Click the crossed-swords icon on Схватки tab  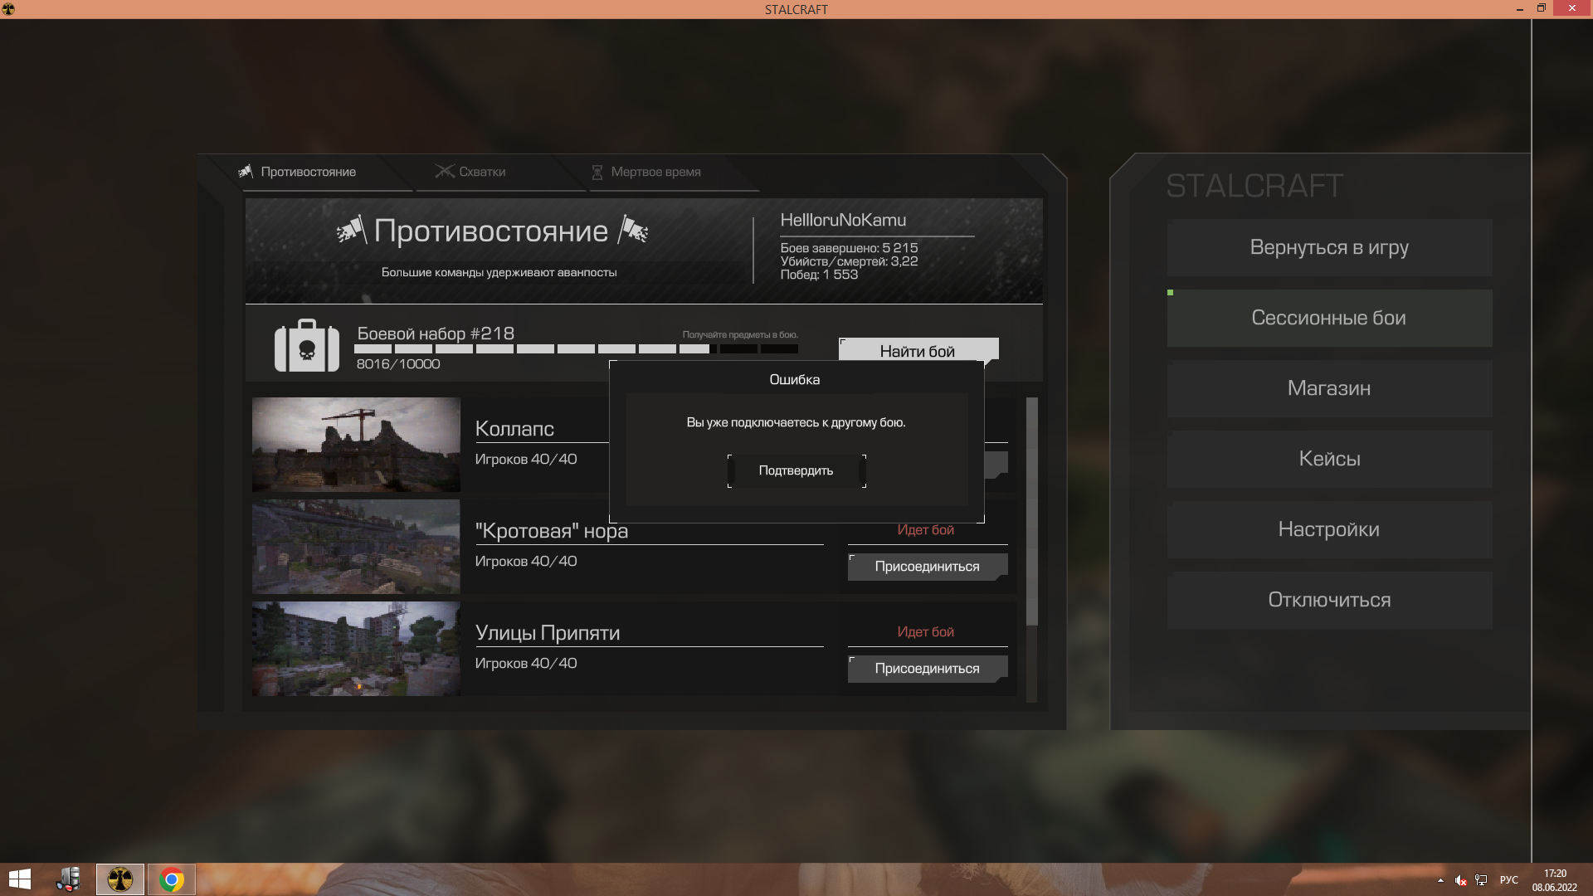pos(445,172)
